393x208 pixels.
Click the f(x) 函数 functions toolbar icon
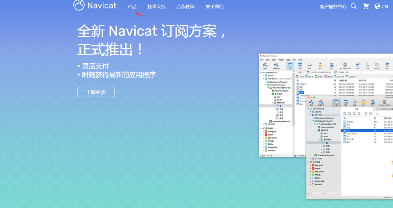309,65
